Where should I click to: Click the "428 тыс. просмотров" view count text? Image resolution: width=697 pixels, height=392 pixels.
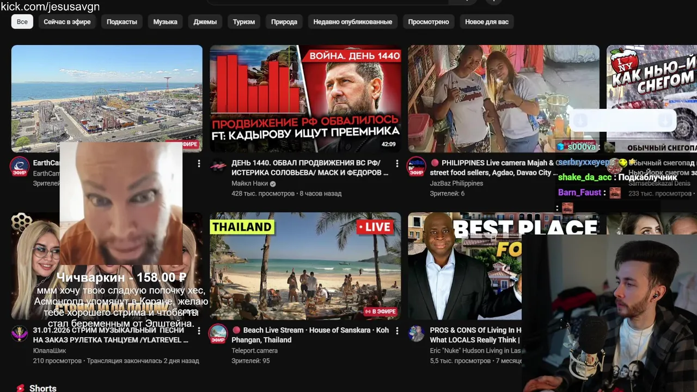click(x=264, y=193)
